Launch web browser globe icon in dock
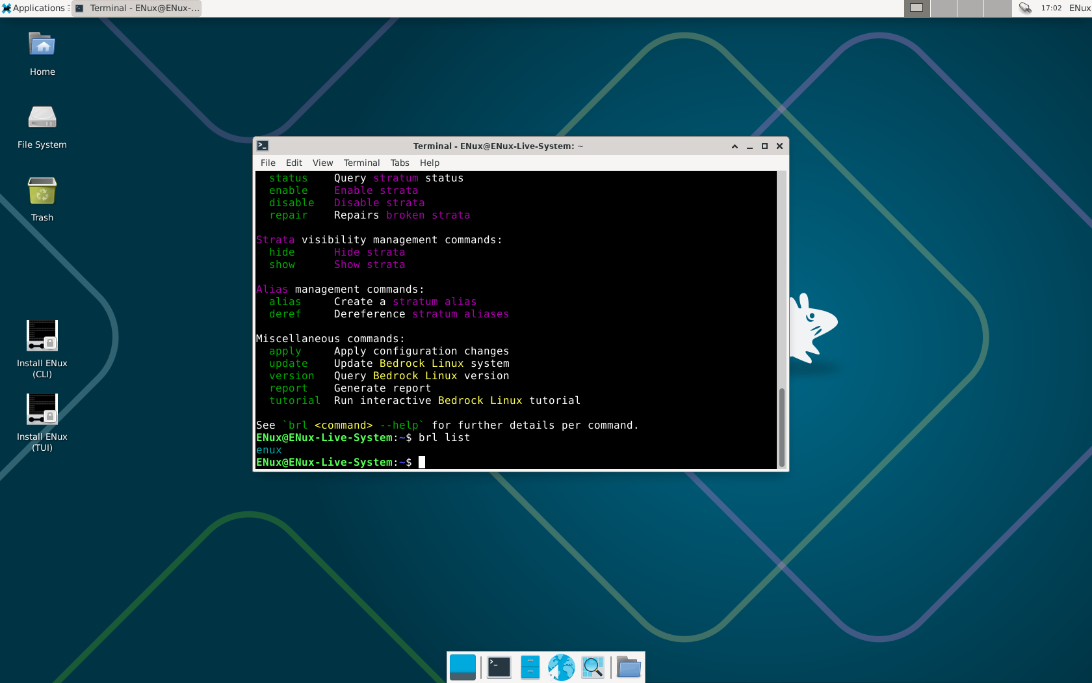This screenshot has width=1092, height=683. [x=562, y=667]
